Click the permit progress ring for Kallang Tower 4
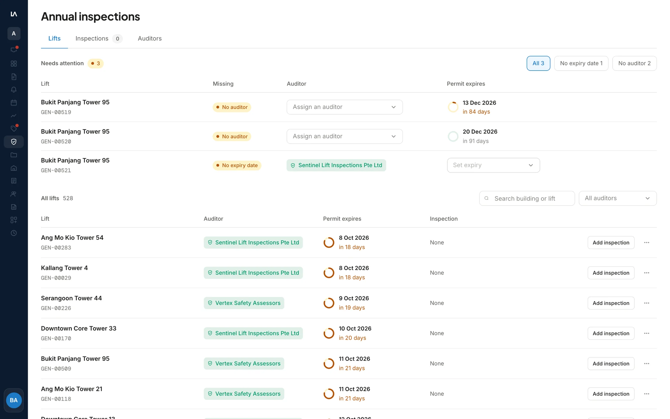 coord(329,273)
